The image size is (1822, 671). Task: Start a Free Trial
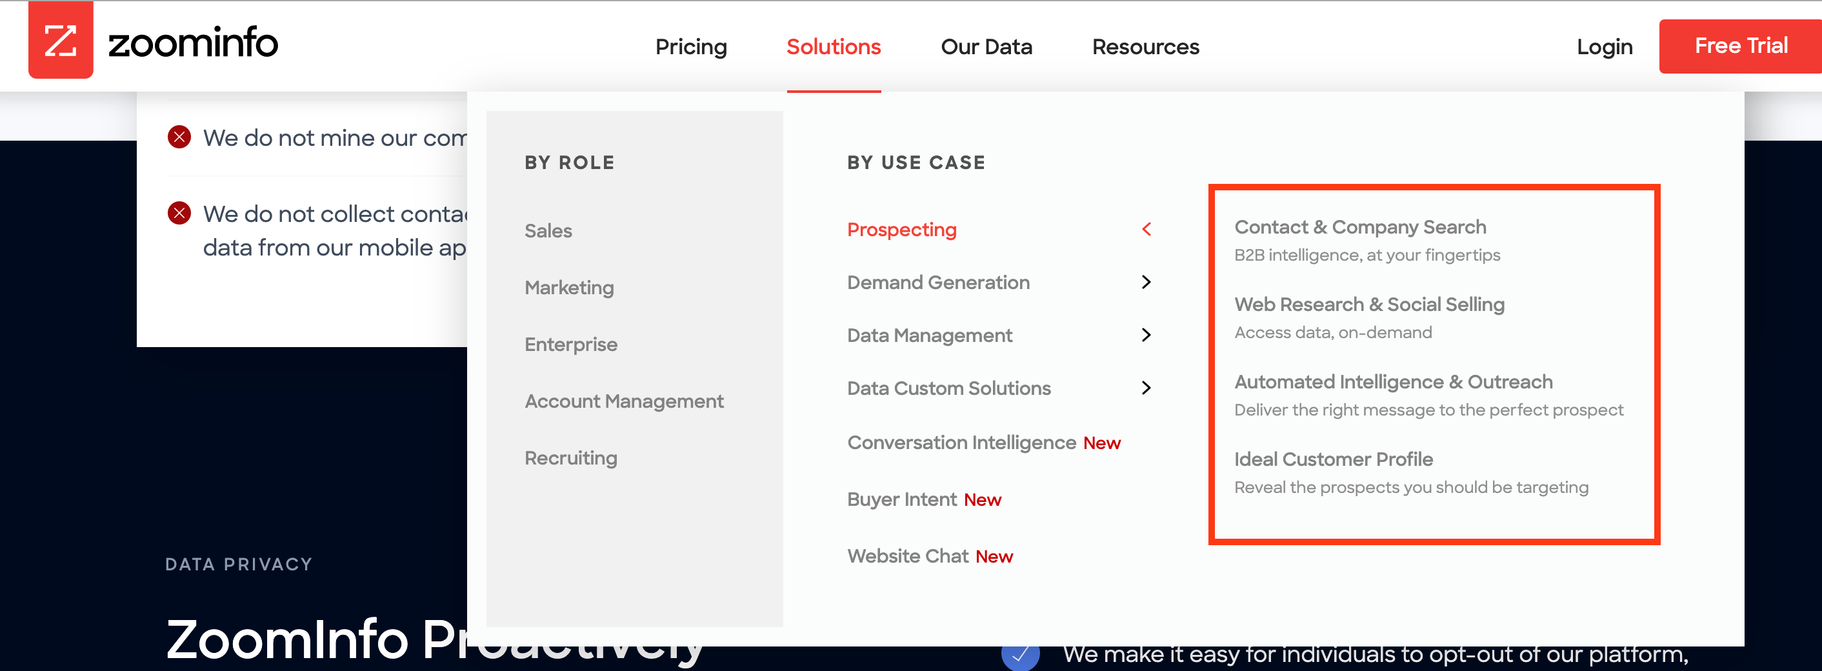[1741, 45]
